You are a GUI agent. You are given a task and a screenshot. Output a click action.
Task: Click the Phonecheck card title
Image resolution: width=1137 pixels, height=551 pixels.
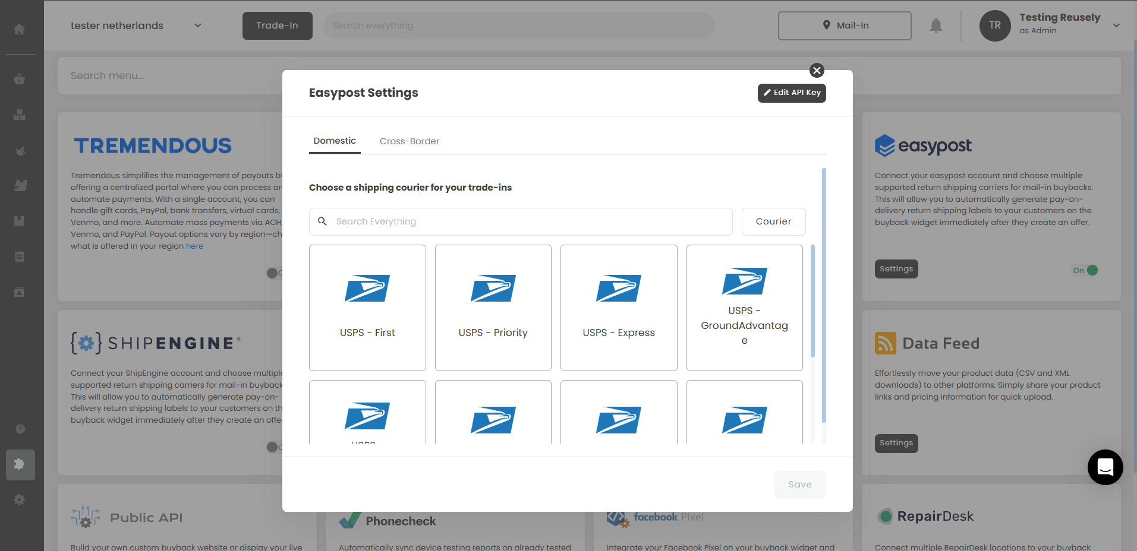[401, 521]
